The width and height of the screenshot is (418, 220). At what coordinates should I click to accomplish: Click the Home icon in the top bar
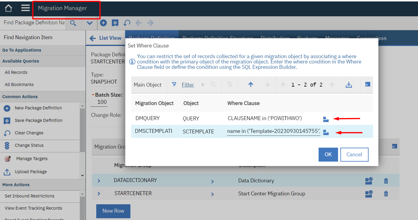[x=8, y=8]
